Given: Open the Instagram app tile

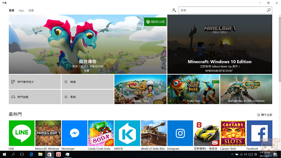Looking at the screenshot, I should pos(180,133).
